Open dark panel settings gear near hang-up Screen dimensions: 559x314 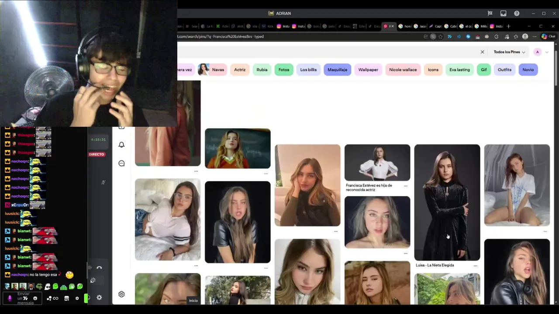[x=99, y=297]
